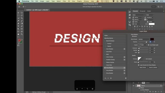Enable the Anti-aliased checkbox

click(144, 59)
